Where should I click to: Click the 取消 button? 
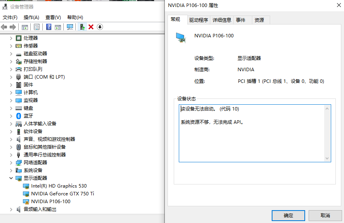(325, 216)
